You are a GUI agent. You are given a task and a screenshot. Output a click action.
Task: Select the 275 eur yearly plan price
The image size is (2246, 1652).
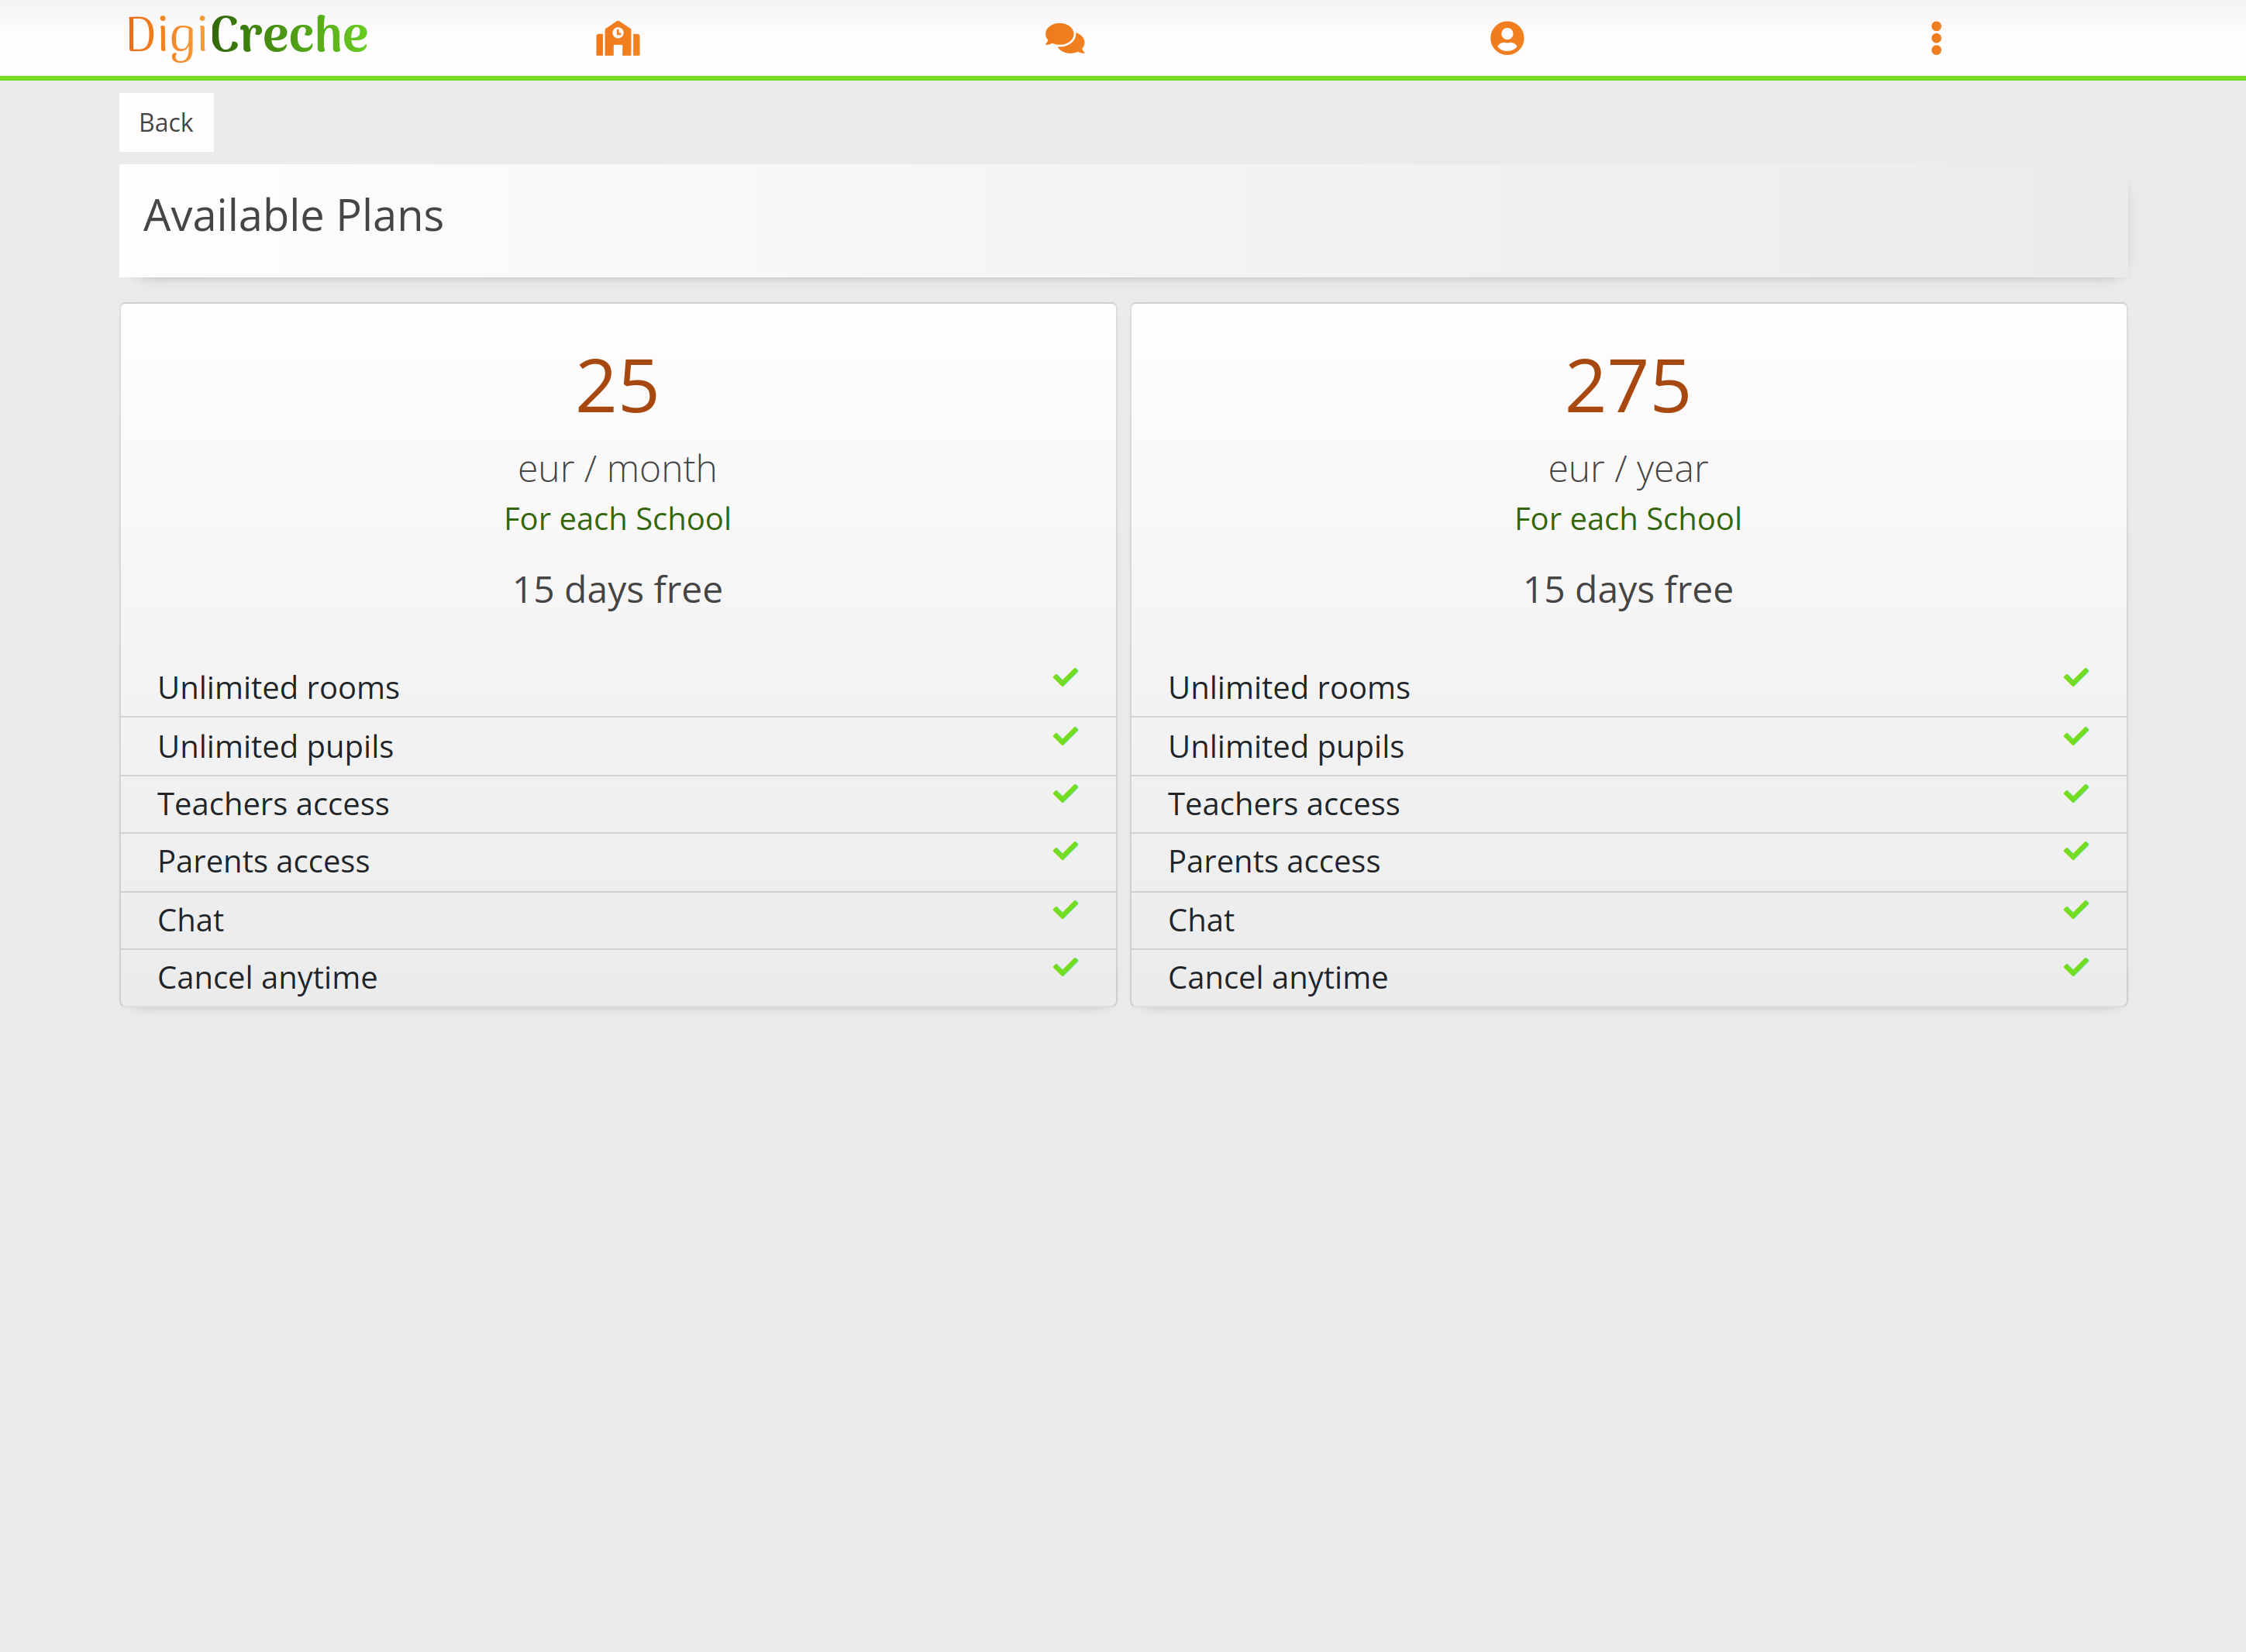tap(1628, 386)
